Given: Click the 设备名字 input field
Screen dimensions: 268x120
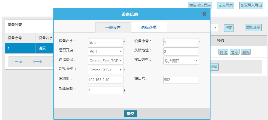Looking at the screenshot, I should (105, 42).
